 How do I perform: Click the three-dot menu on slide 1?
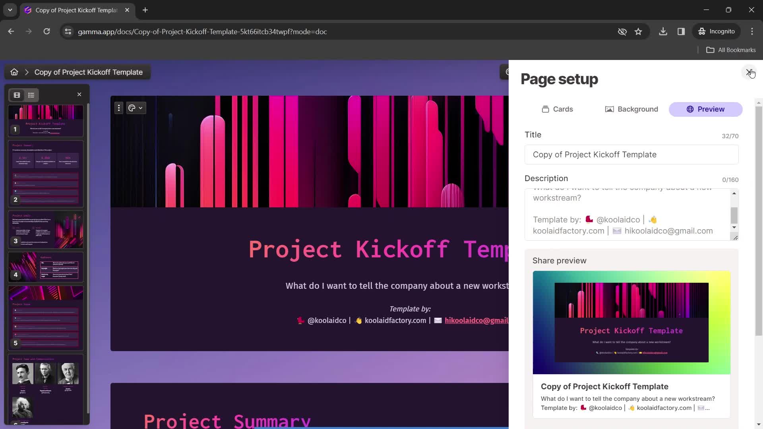118,108
